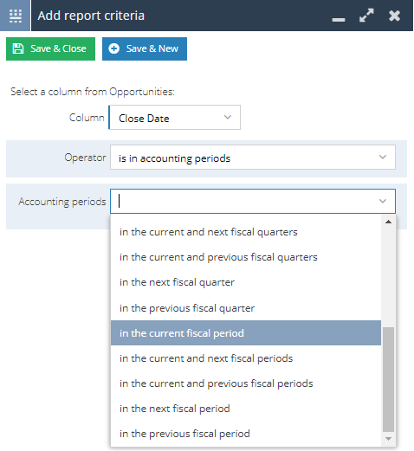Minimize the Add report criteria dialog
Screen dimensions: 414x451
[x=339, y=19]
